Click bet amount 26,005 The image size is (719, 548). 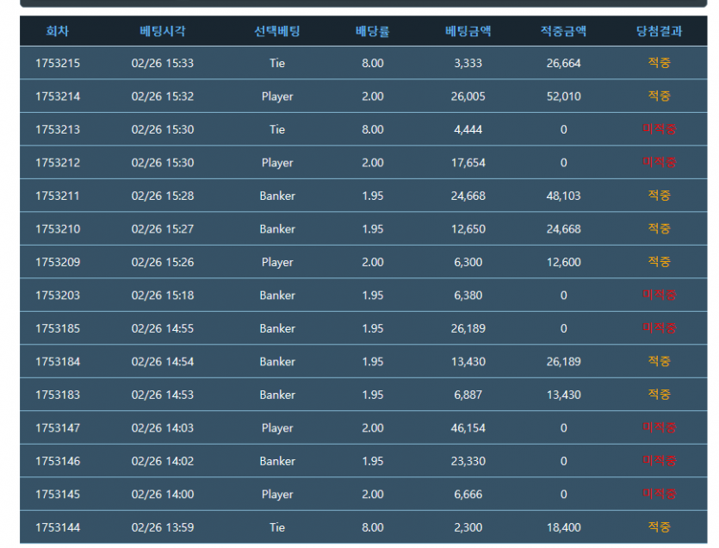pyautogui.click(x=468, y=97)
